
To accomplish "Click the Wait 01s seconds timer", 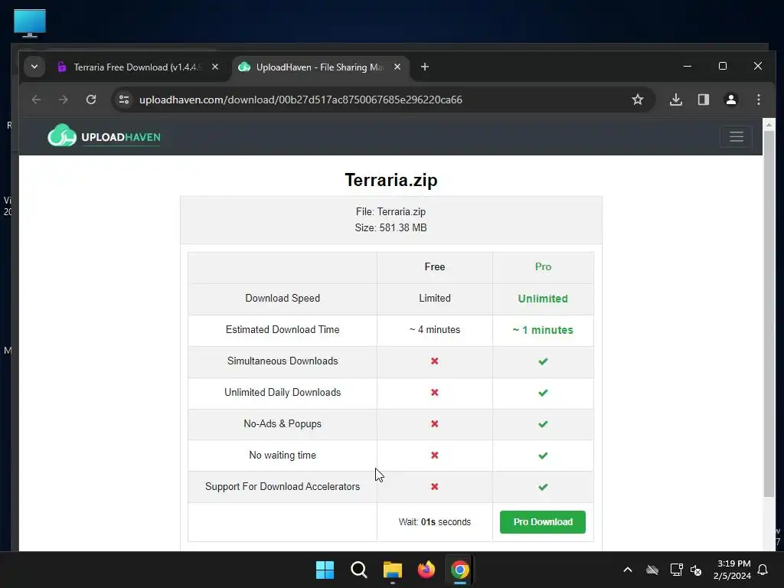I will (435, 521).
